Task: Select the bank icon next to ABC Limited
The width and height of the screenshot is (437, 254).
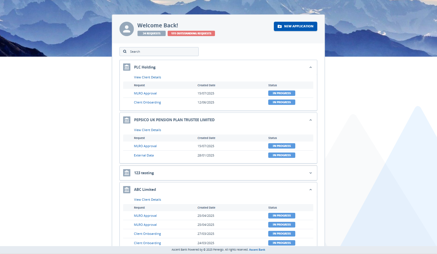Action: 127,189
